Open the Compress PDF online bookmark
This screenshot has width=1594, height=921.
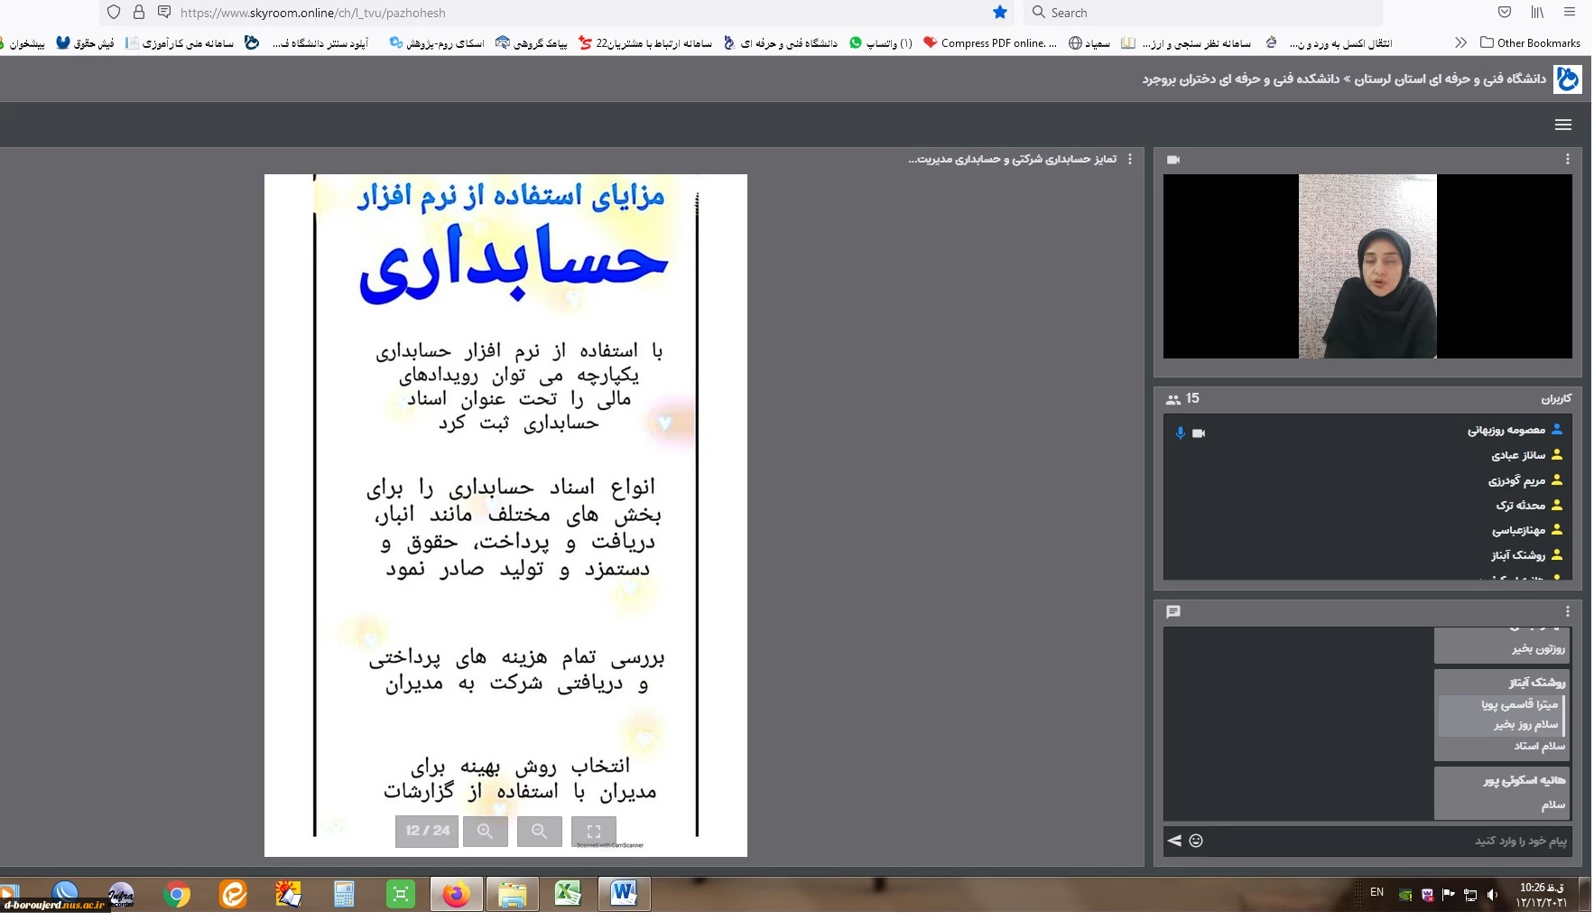(x=990, y=42)
